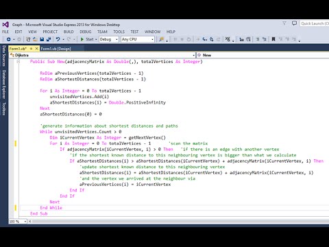
Task: Open the HELP menu
Action: [171, 32]
